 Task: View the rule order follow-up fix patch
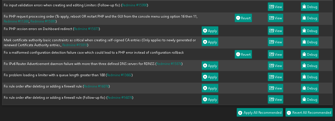click(x=275, y=99)
